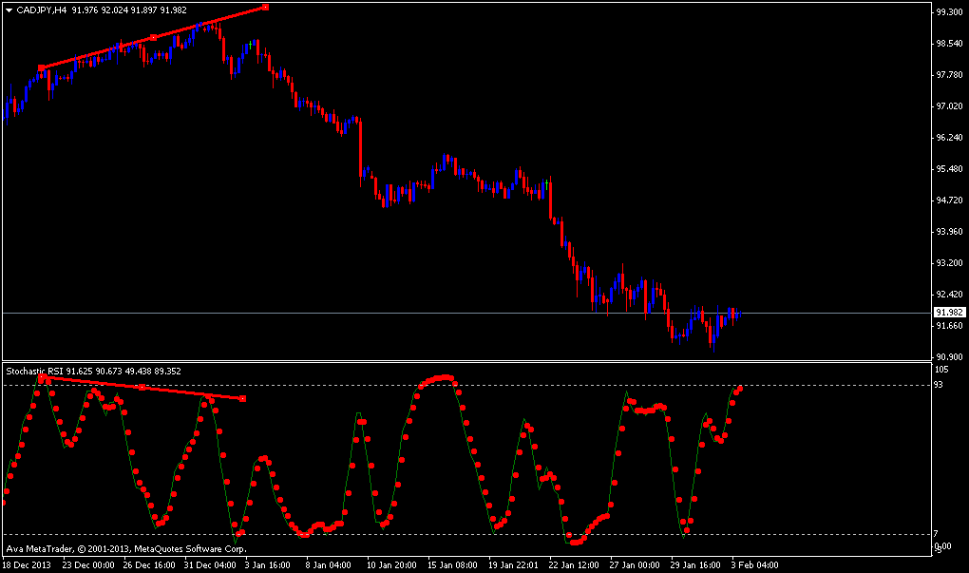Click the 19 Jan 22:01 time label

click(513, 565)
